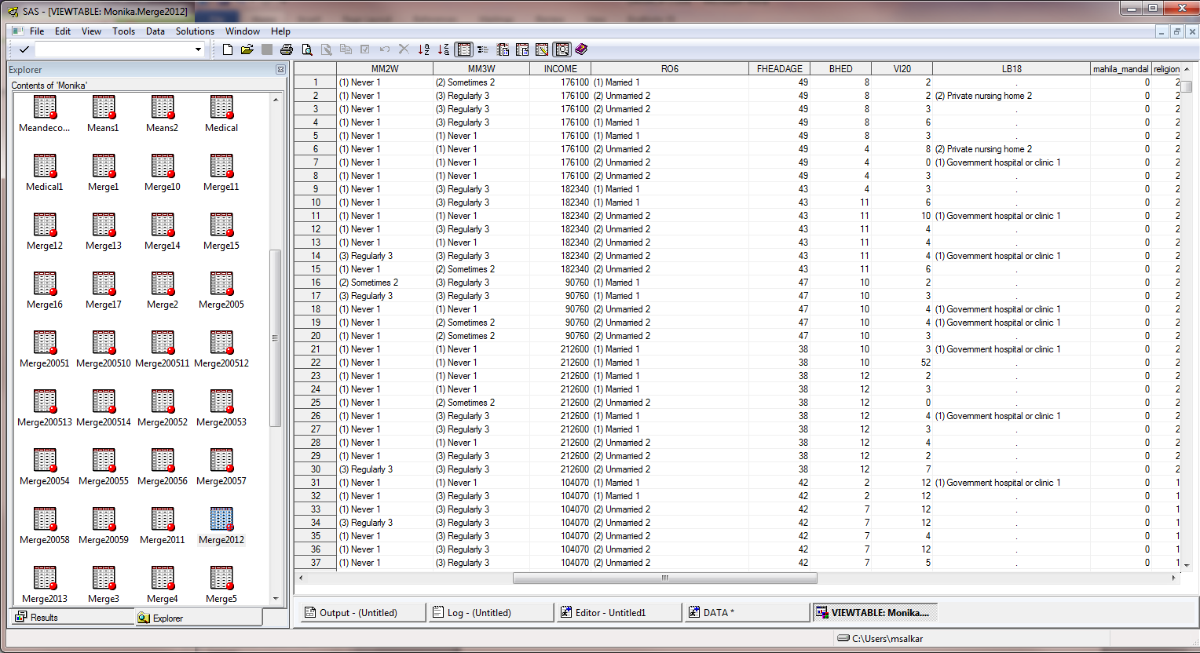Click the Help book toolbar icon
1200x653 pixels.
pos(581,49)
